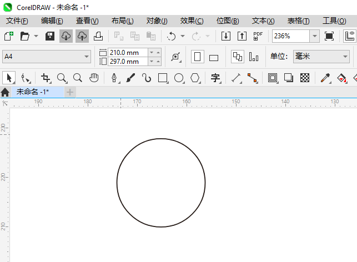This screenshot has width=357, height=262.
Task: Select the Pen tool
Action: click(114, 78)
